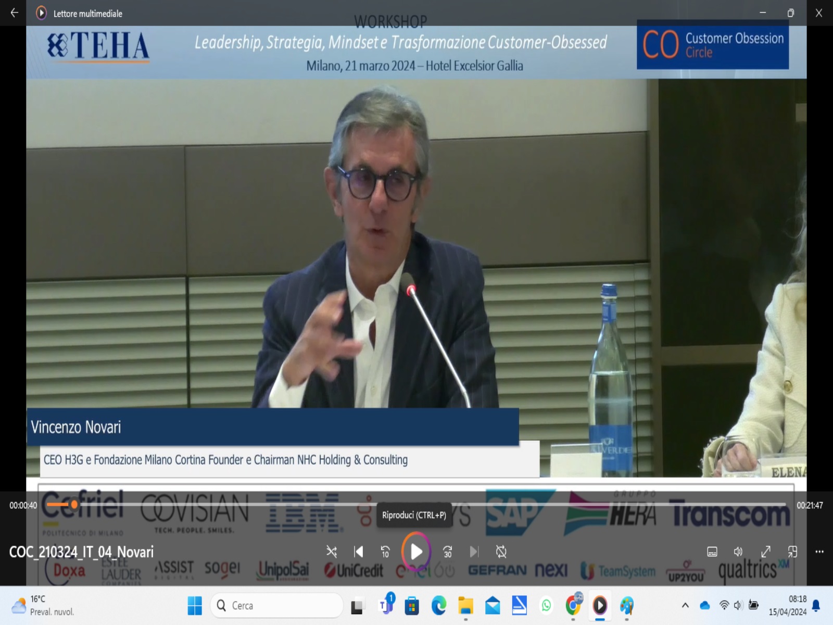Open Task View on the taskbar
The image size is (833, 625).
pyautogui.click(x=357, y=606)
